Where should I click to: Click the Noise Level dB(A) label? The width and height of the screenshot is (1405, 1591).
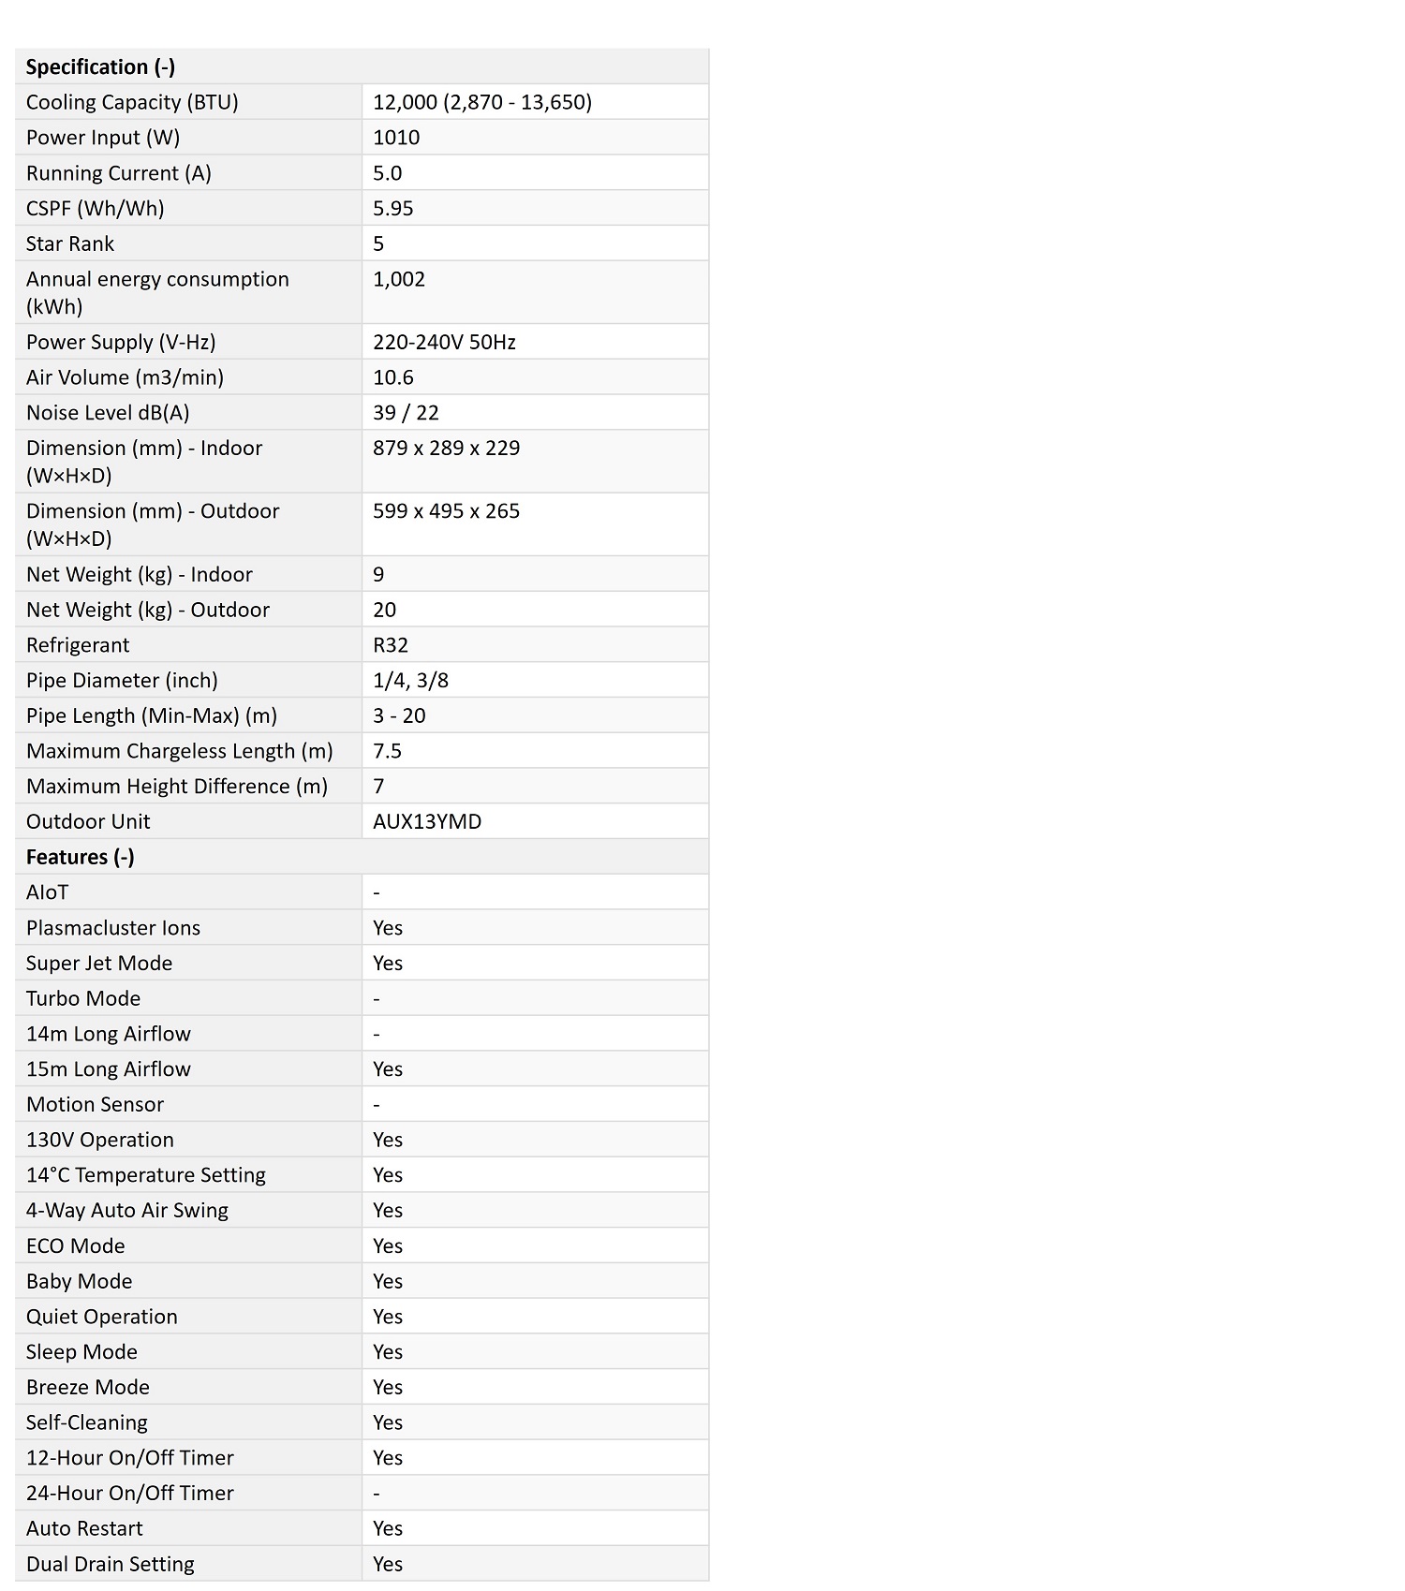(x=108, y=413)
